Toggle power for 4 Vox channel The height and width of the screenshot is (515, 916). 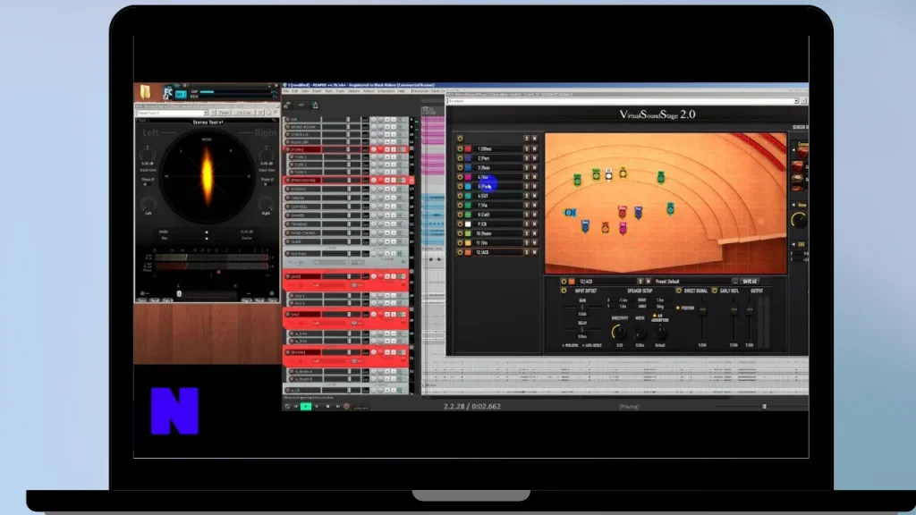[x=461, y=177]
